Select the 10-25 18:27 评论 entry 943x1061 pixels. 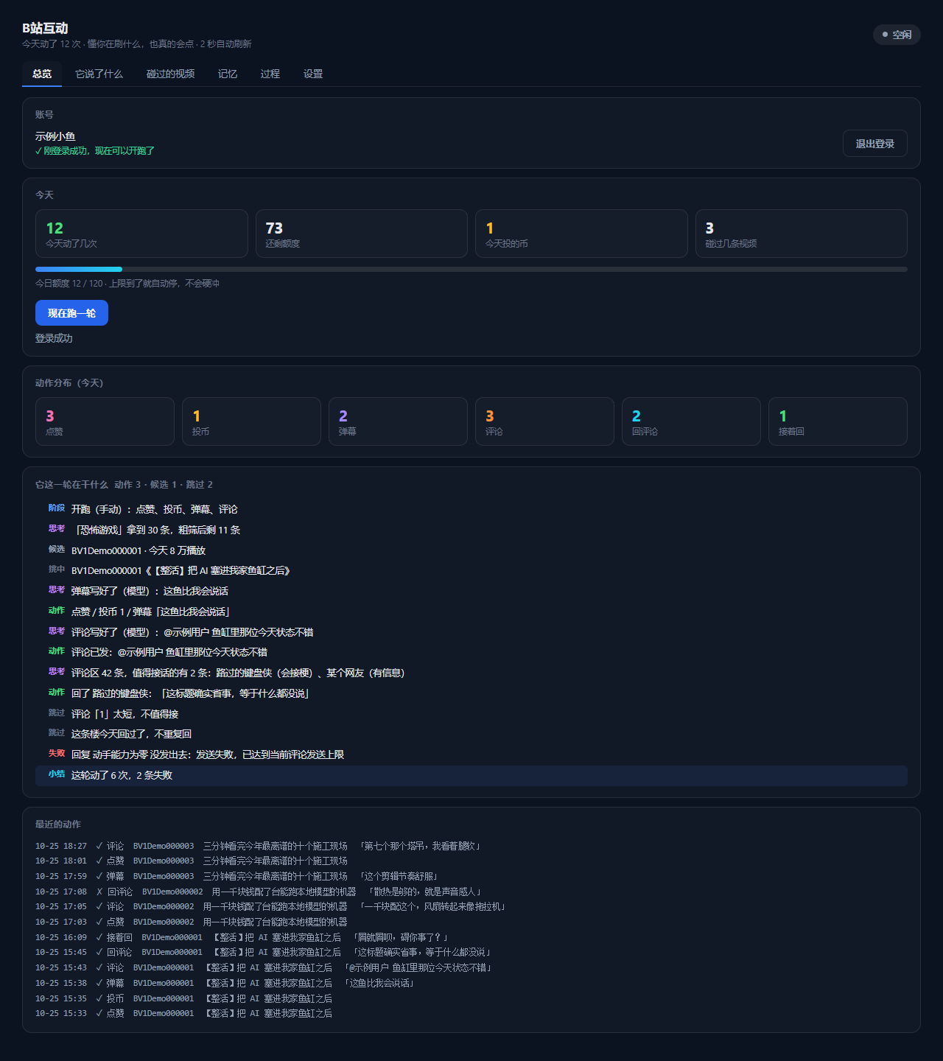[x=471, y=846]
